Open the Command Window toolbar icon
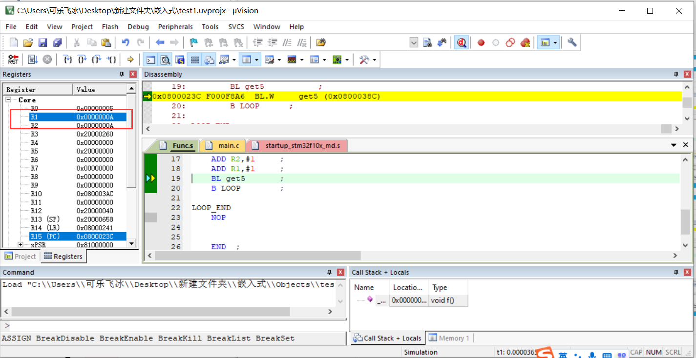Image resolution: width=696 pixels, height=358 pixels. (150, 59)
